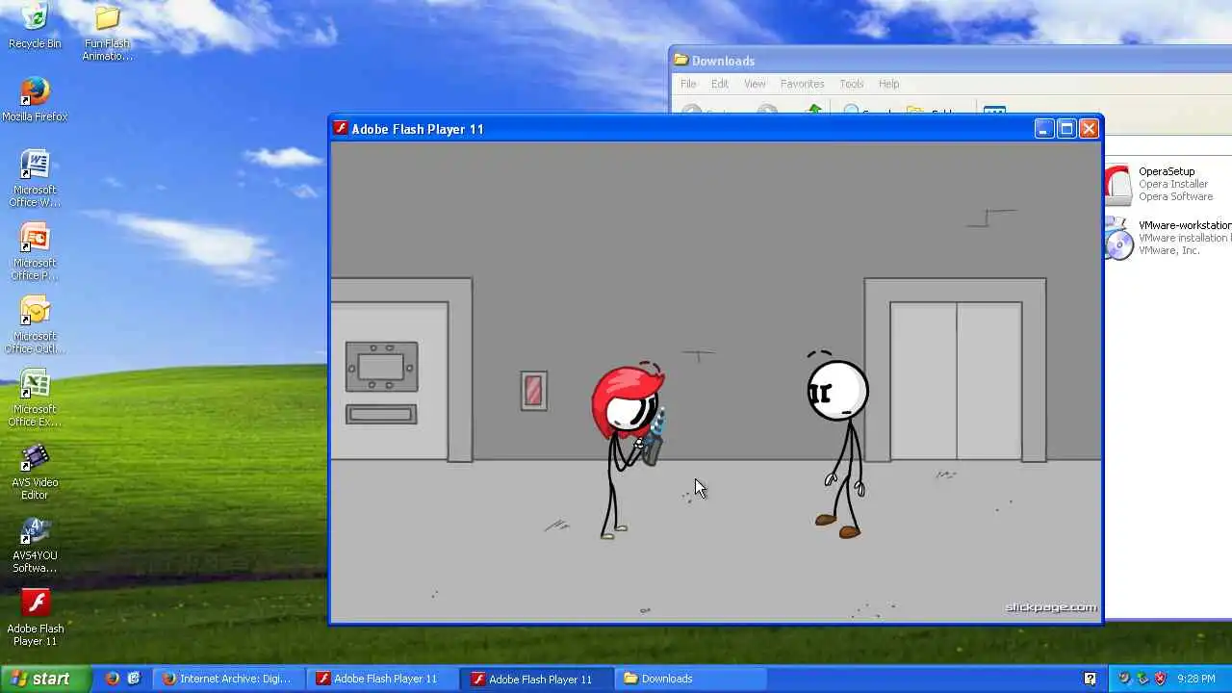Click the white-headed stick figure character

tap(837, 445)
